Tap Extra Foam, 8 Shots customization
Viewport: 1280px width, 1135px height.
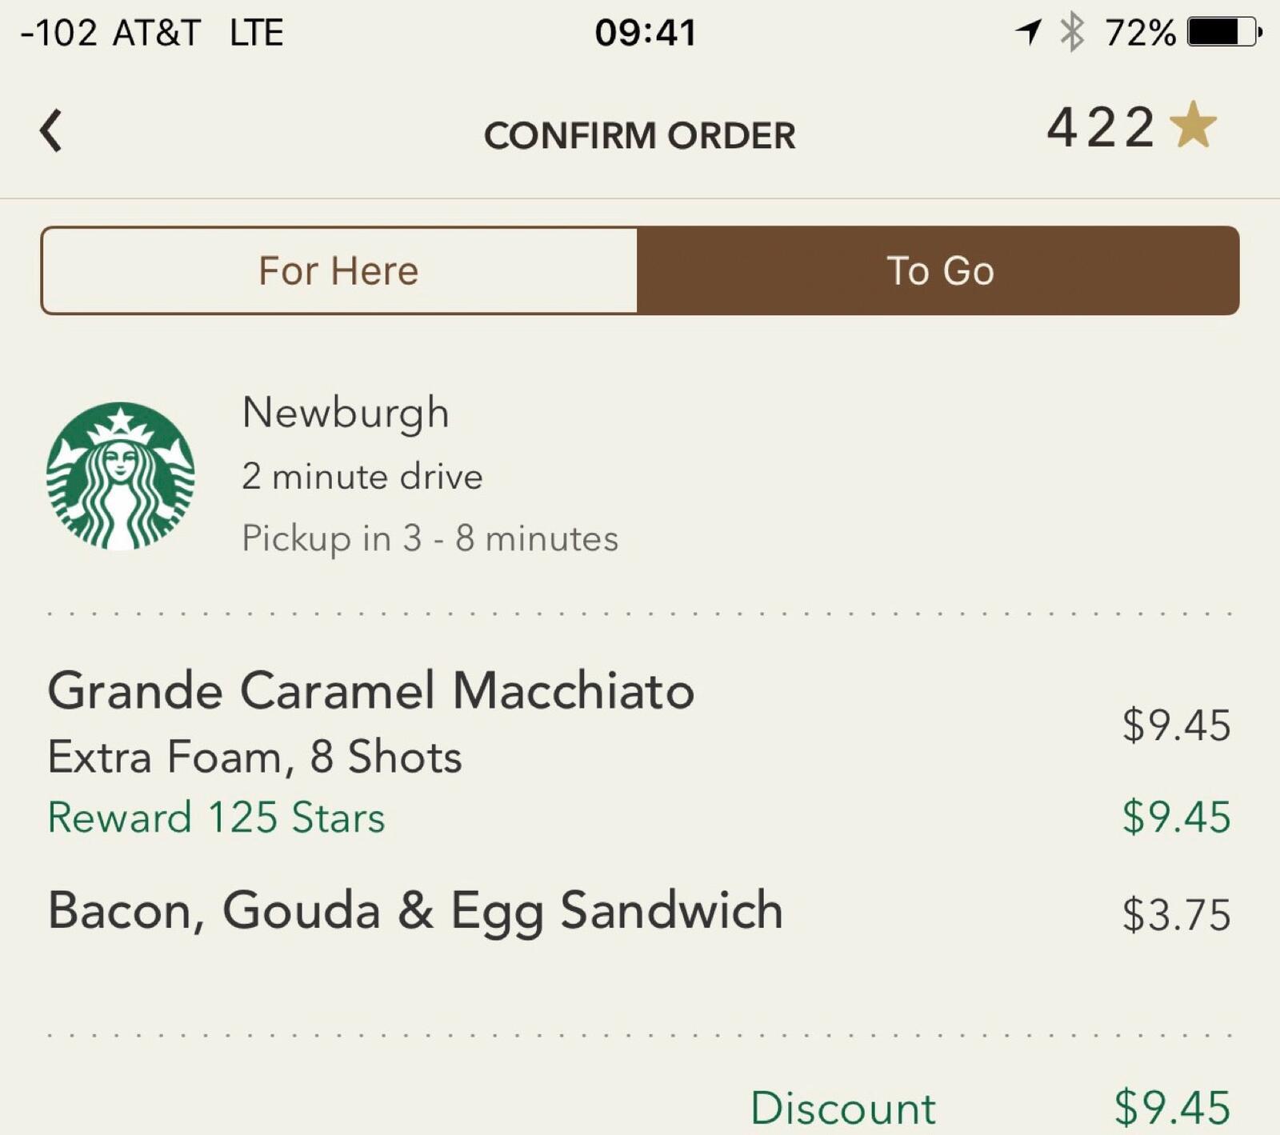coord(255,757)
